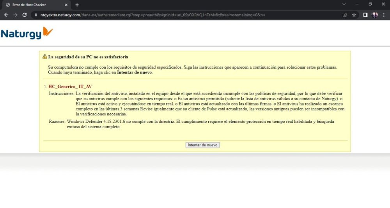Close the Error de Host Checker tab
This screenshot has width=390, height=208.
(66, 5)
